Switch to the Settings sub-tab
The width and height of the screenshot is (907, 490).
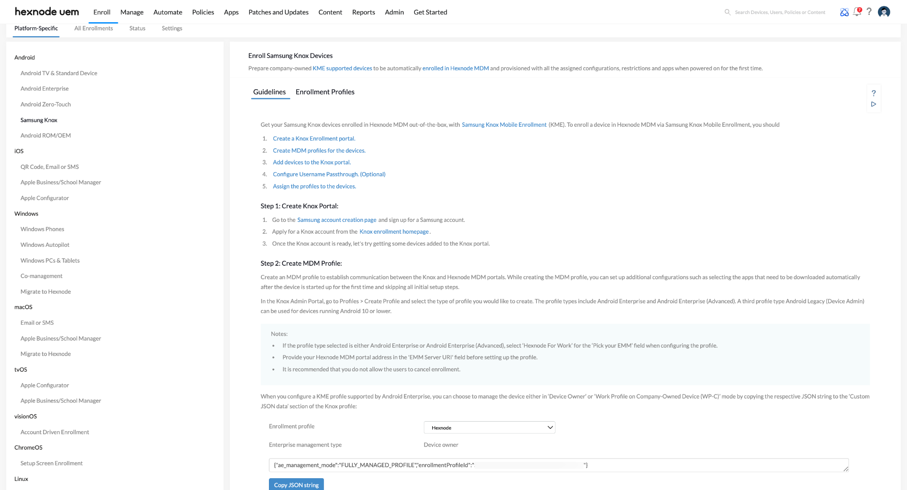click(x=172, y=28)
